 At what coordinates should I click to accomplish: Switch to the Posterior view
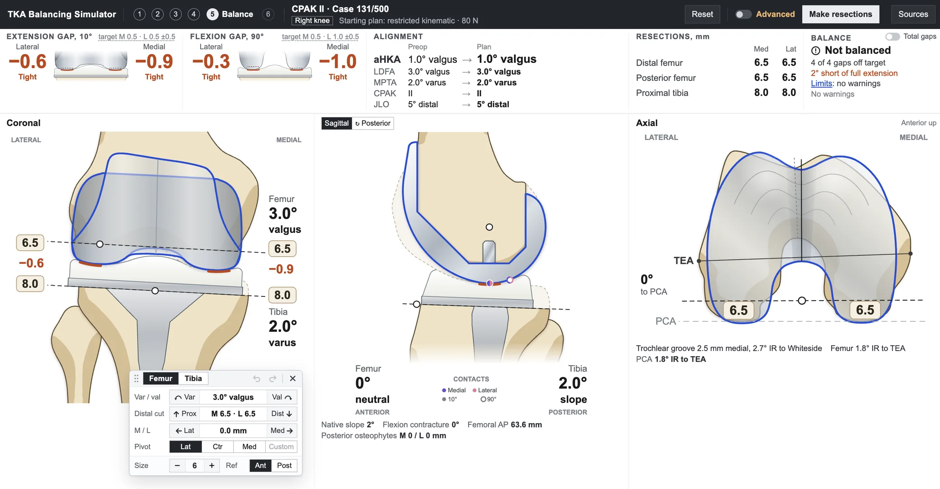click(x=373, y=123)
